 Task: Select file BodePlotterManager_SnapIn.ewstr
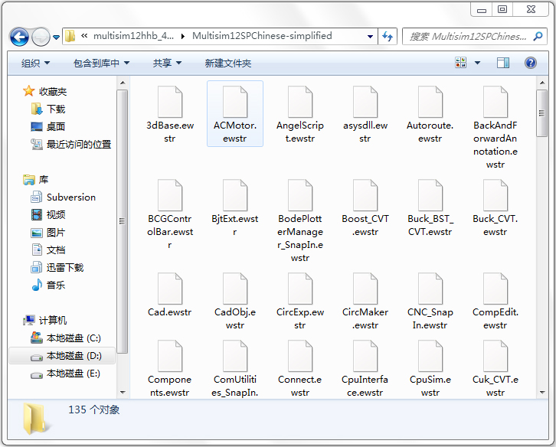[300, 220]
